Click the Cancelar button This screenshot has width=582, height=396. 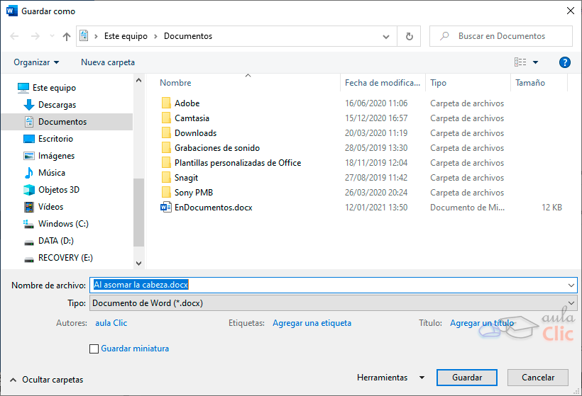pyautogui.click(x=538, y=378)
